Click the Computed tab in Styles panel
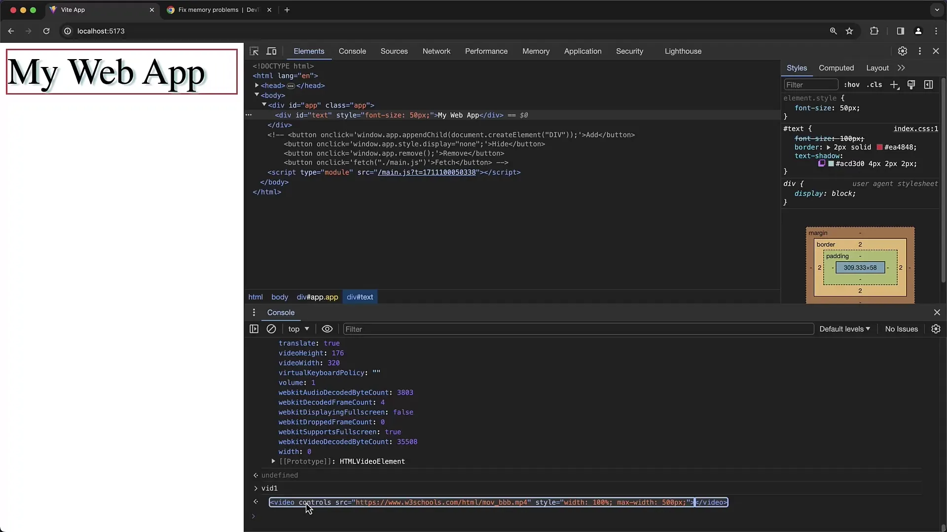This screenshot has height=532, width=947. (837, 67)
